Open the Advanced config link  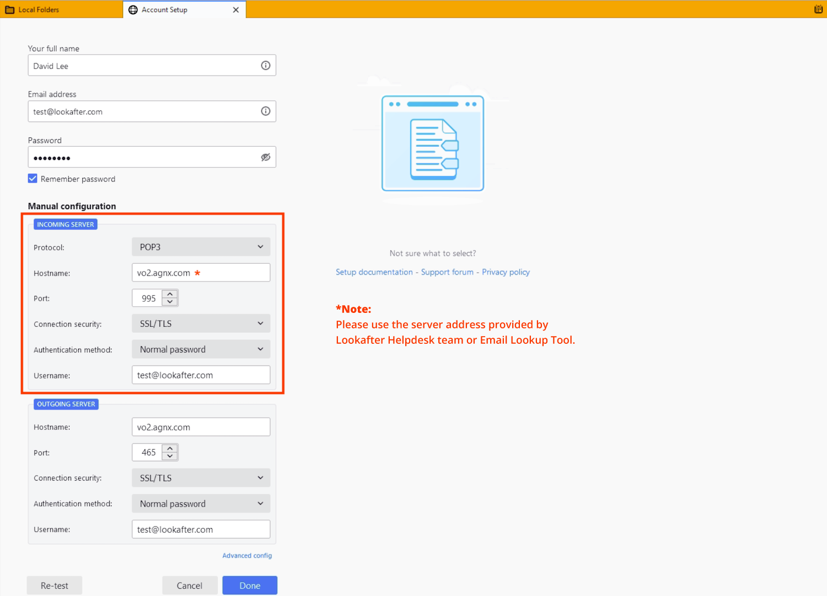coord(247,556)
